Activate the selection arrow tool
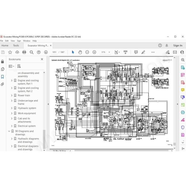This screenshot has height=186, width=186. click(73, 52)
